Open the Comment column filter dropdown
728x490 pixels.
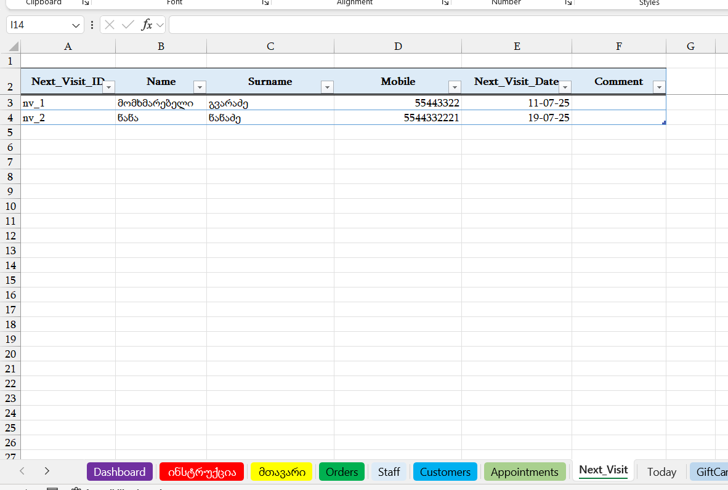click(659, 87)
